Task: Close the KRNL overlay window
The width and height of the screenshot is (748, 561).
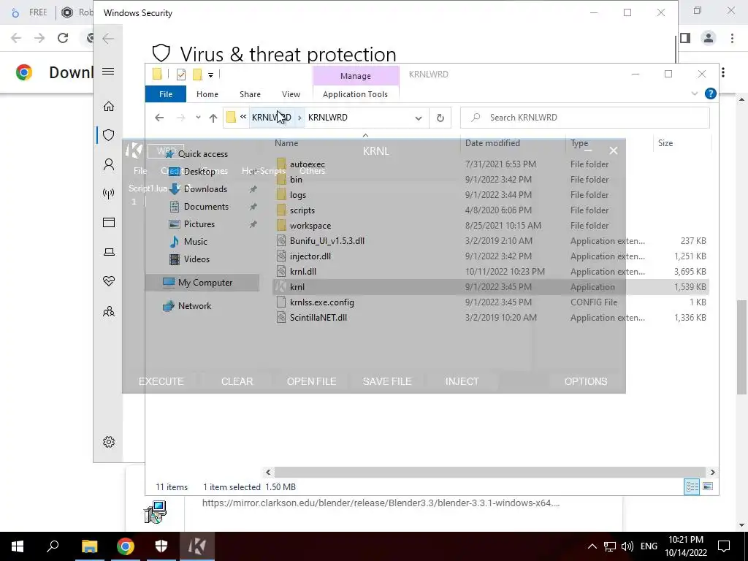Action: 614,150
